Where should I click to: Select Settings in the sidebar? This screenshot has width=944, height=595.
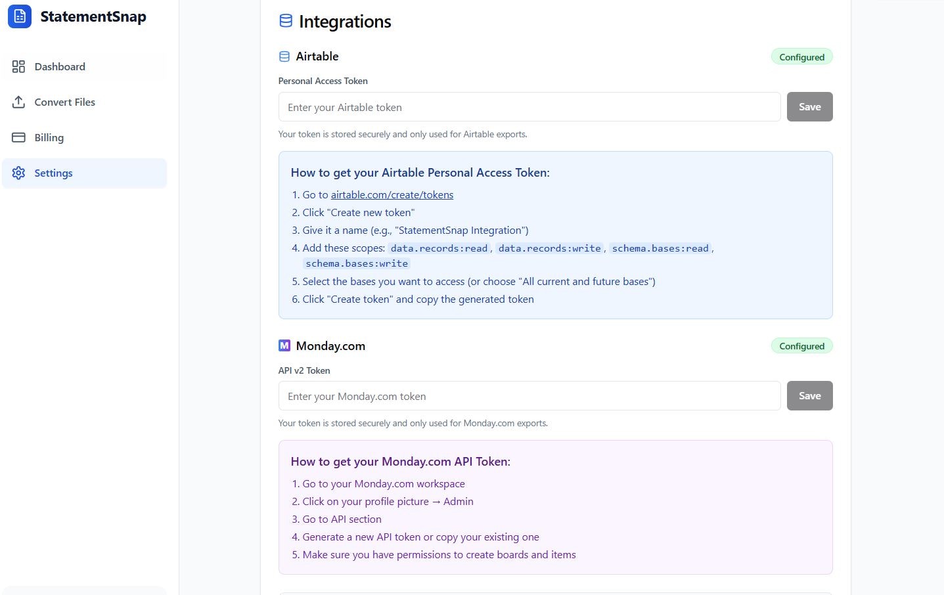(x=84, y=173)
